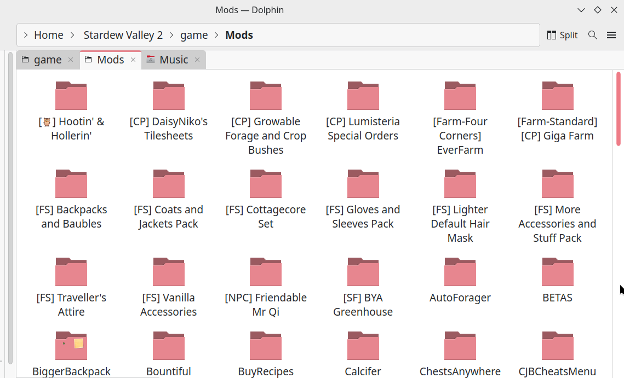Viewport: 624px width, 378px height.
Task: Select the Calcifer folder icon
Action: click(x=363, y=346)
